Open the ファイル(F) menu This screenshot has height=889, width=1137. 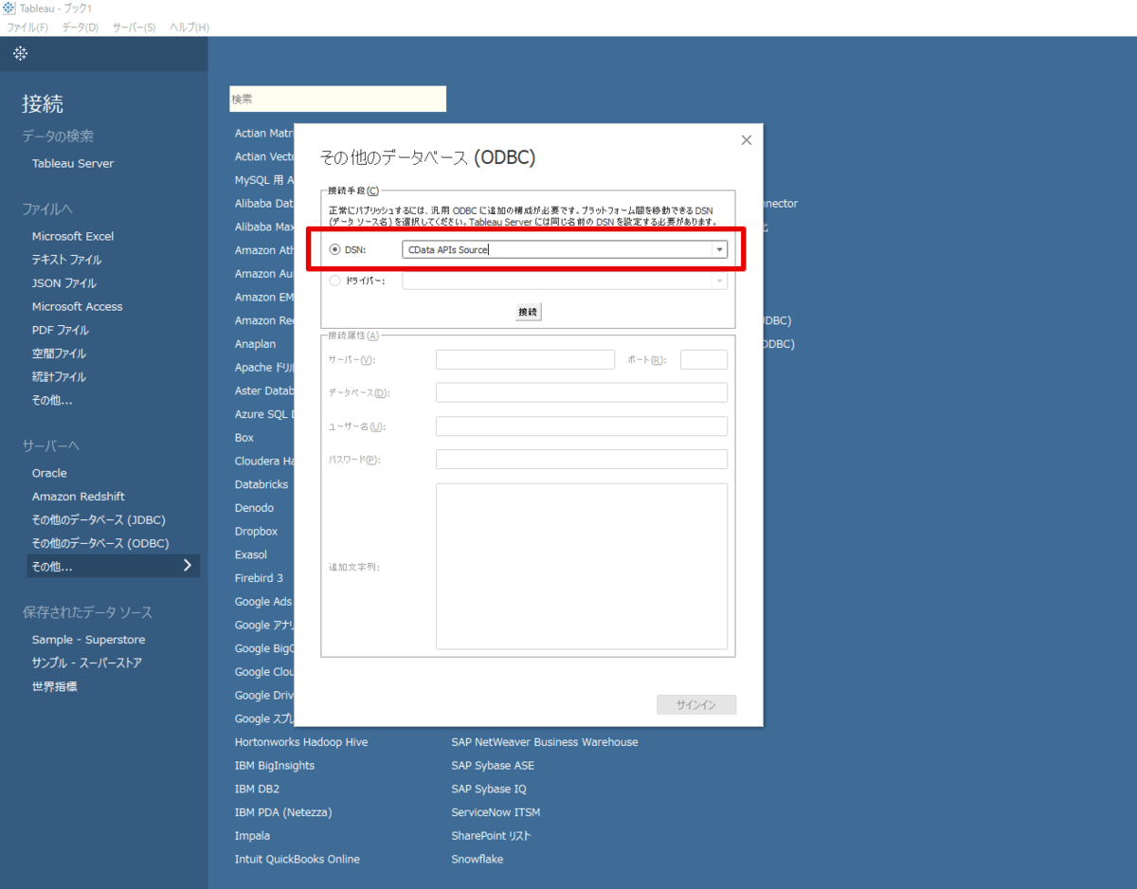point(27,27)
